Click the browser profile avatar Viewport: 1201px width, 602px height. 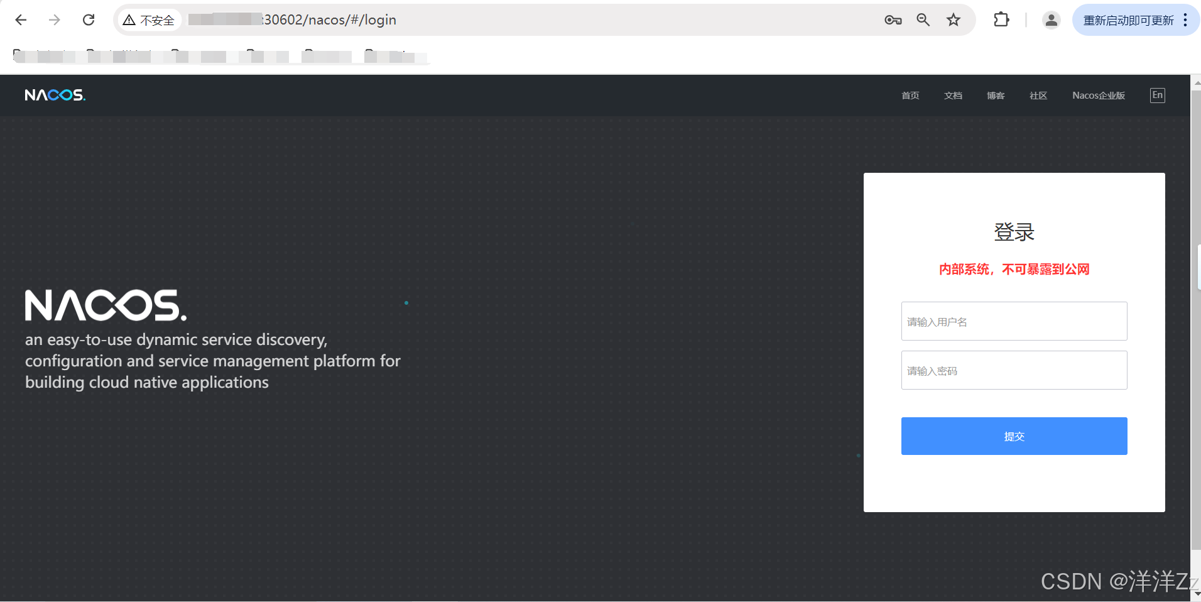pos(1052,19)
